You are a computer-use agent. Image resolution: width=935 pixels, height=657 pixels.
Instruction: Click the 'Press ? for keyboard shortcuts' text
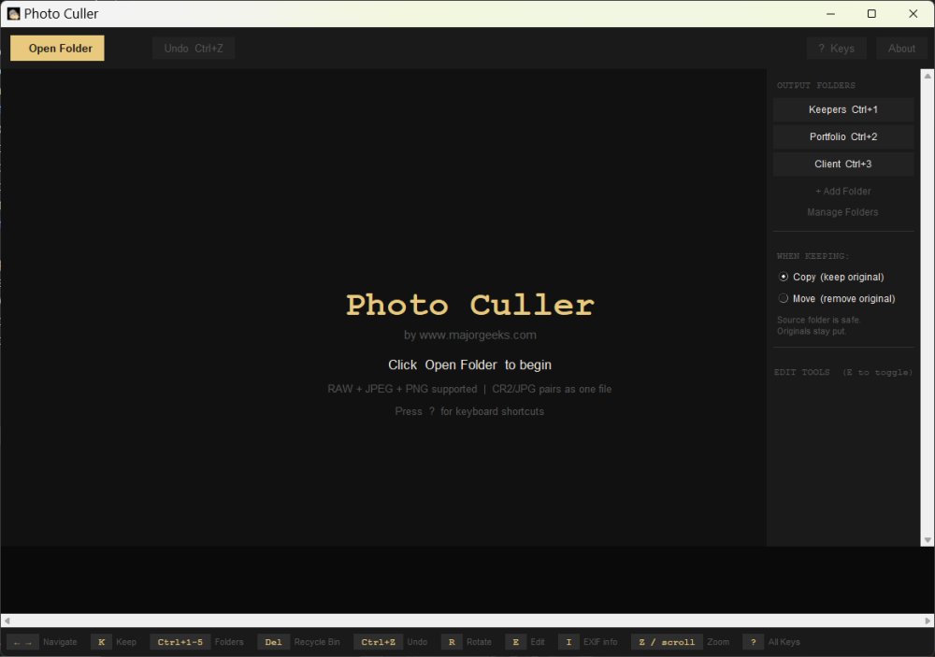(469, 411)
